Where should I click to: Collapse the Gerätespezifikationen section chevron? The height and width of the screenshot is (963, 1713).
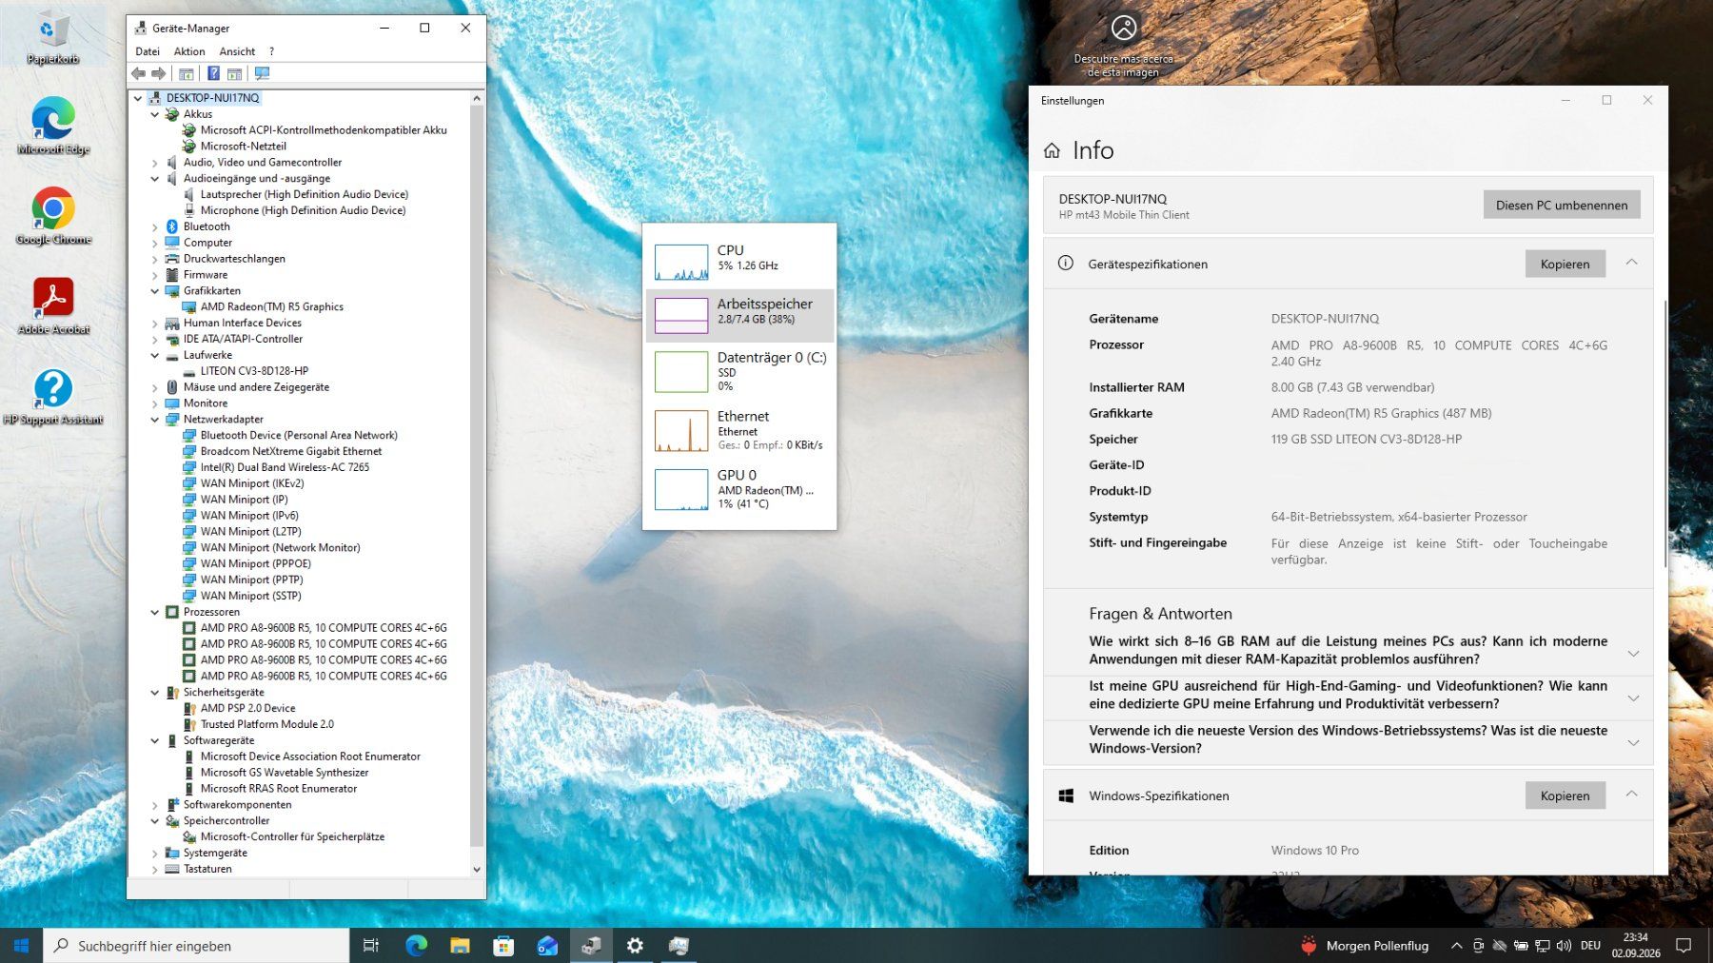[1631, 263]
